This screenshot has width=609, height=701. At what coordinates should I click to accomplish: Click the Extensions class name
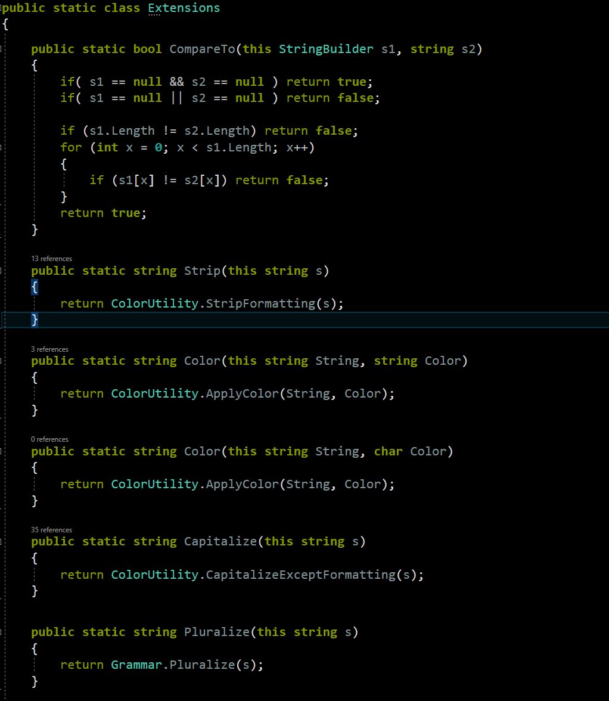pyautogui.click(x=184, y=8)
